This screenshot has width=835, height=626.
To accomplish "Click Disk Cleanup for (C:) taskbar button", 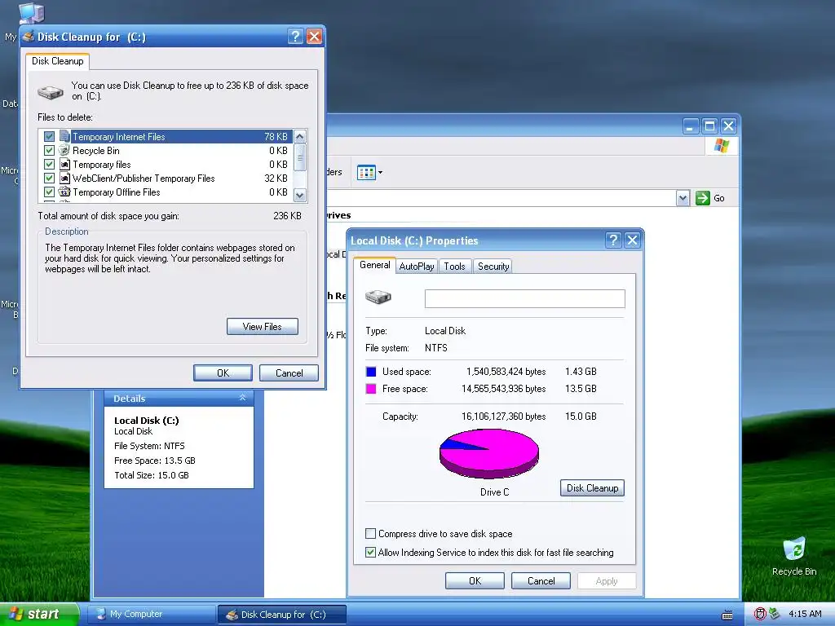I will (282, 615).
